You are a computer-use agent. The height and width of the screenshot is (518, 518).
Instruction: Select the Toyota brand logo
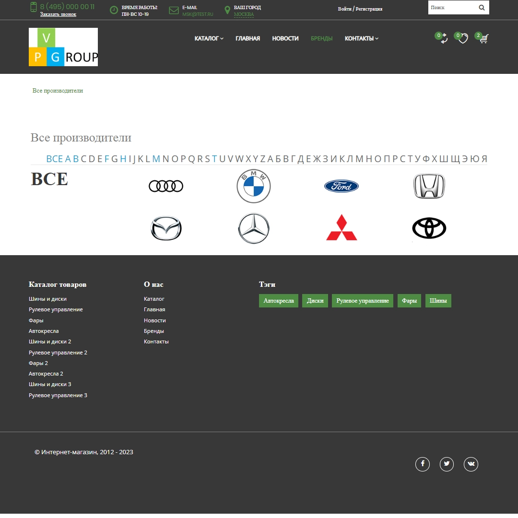[429, 228]
